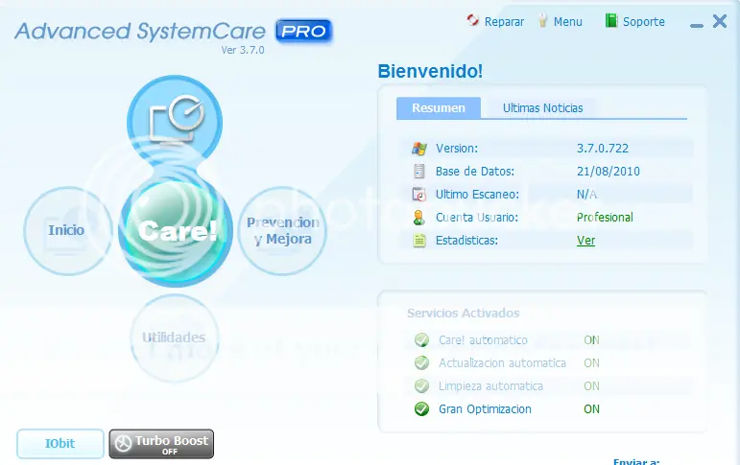Click version value 3.7.0.722
Image resolution: width=740 pixels, height=465 pixels.
[603, 148]
